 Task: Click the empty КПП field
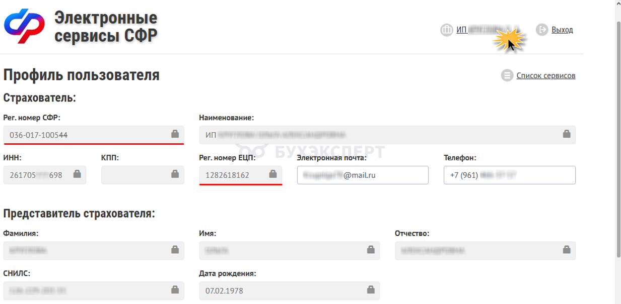[143, 175]
